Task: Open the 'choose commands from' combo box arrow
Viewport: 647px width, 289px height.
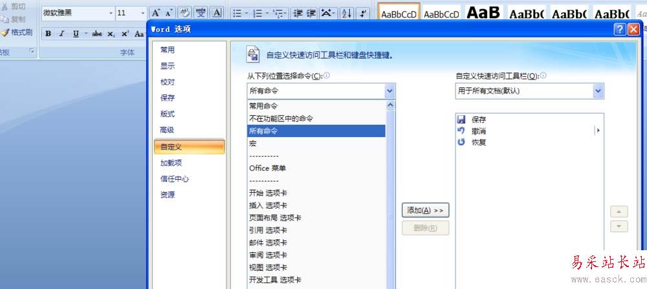Action: click(389, 91)
